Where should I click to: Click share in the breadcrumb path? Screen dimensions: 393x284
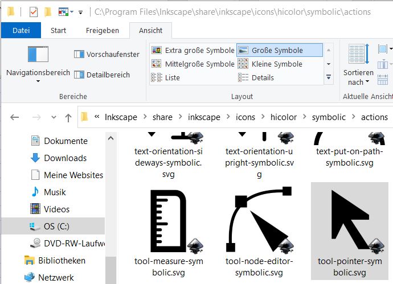pos(162,117)
